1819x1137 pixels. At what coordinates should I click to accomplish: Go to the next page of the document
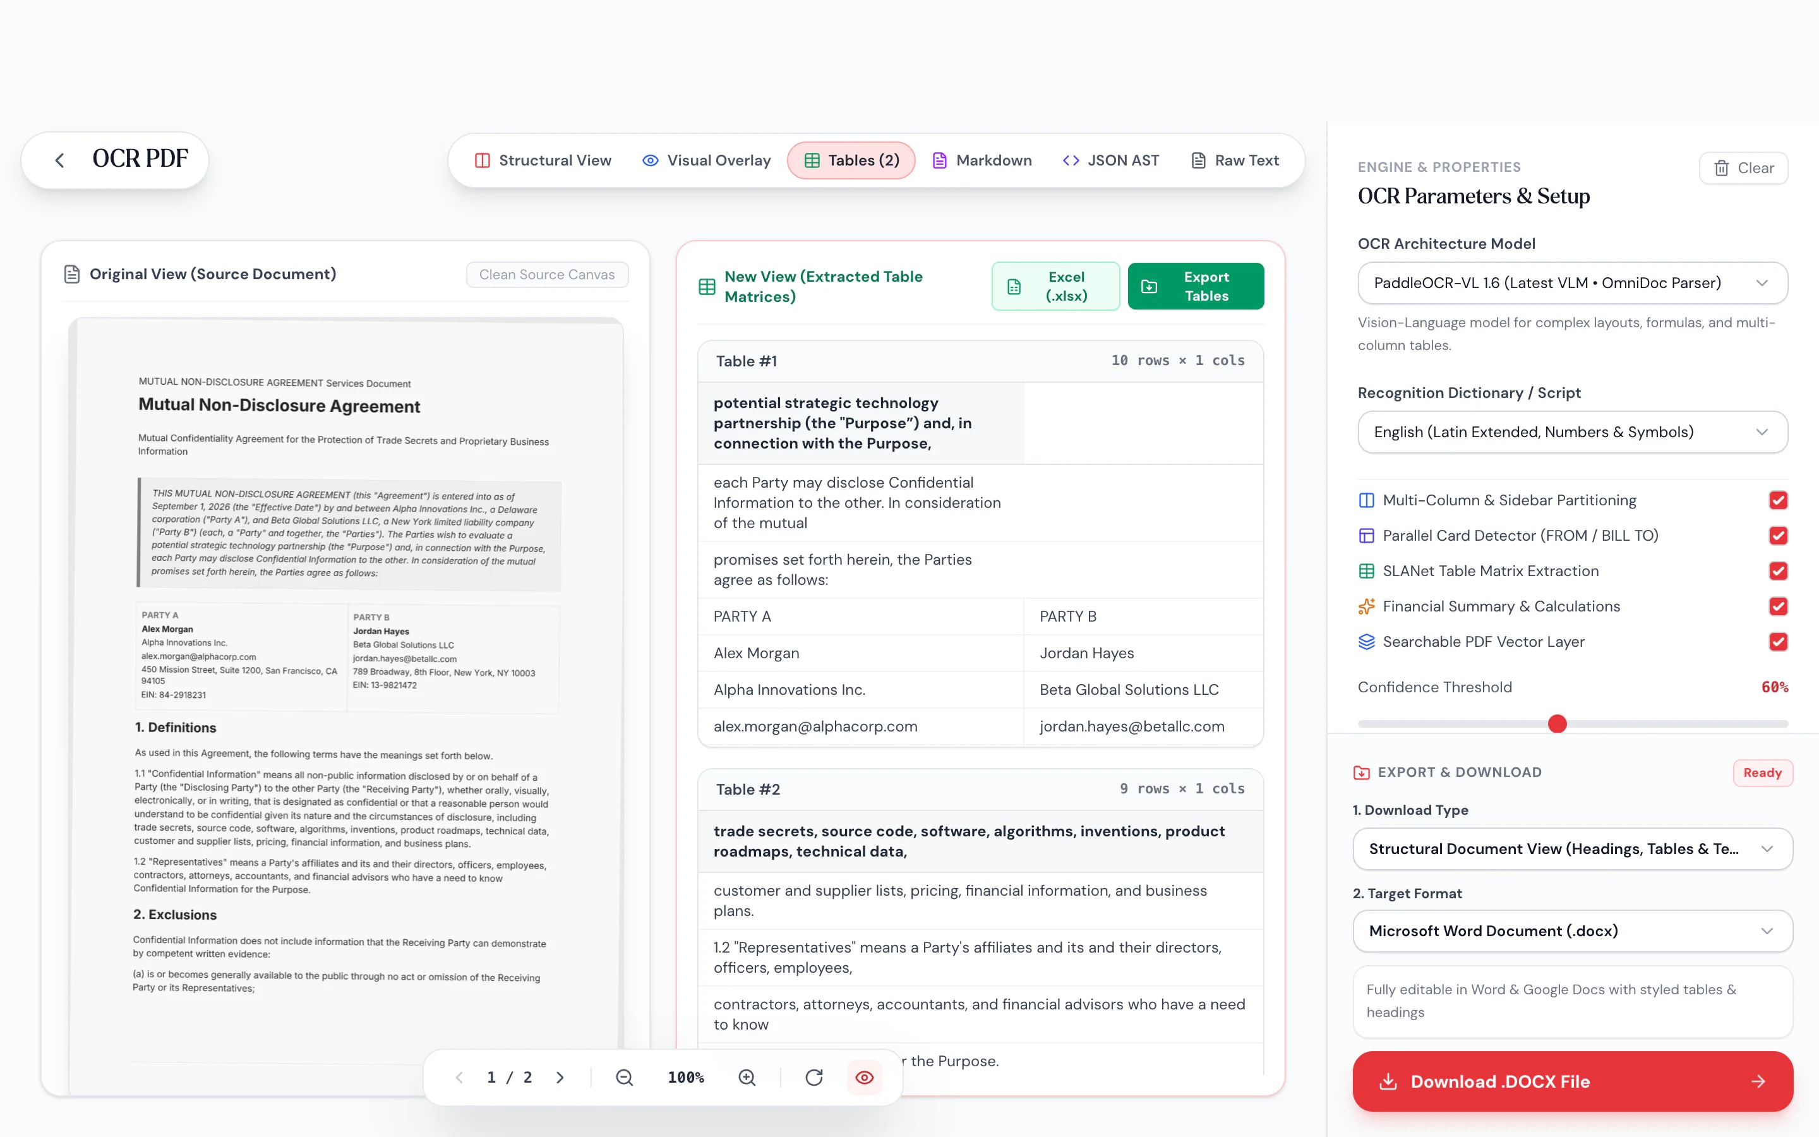tap(560, 1078)
